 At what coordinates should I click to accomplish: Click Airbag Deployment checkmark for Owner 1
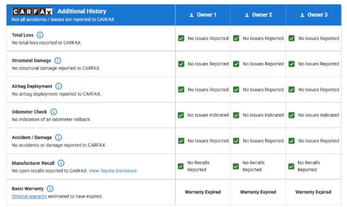pyautogui.click(x=181, y=89)
